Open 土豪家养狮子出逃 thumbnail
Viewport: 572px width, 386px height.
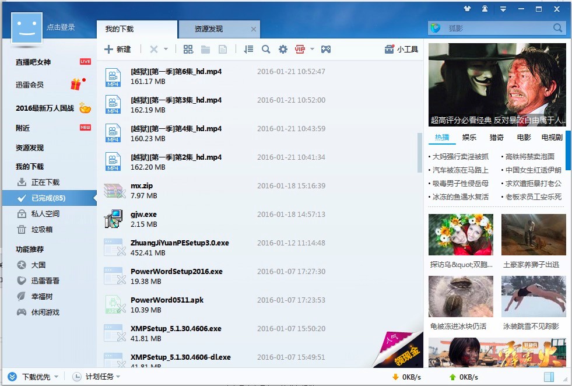[x=534, y=234]
